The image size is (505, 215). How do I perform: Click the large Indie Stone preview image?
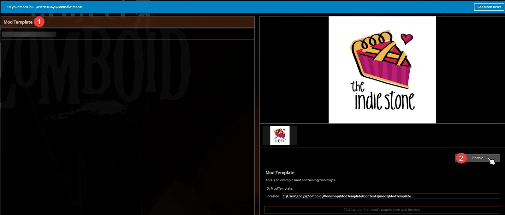click(x=382, y=70)
